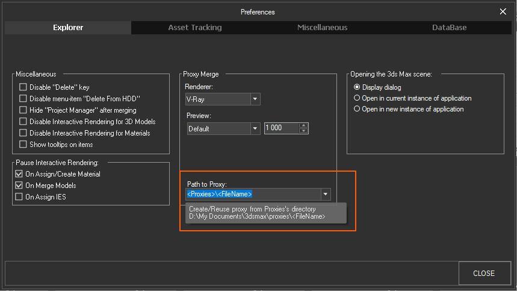Viewport: 517px width, 291px height.
Task: Enable Disable "Delete" key checkbox
Action: (x=23, y=87)
